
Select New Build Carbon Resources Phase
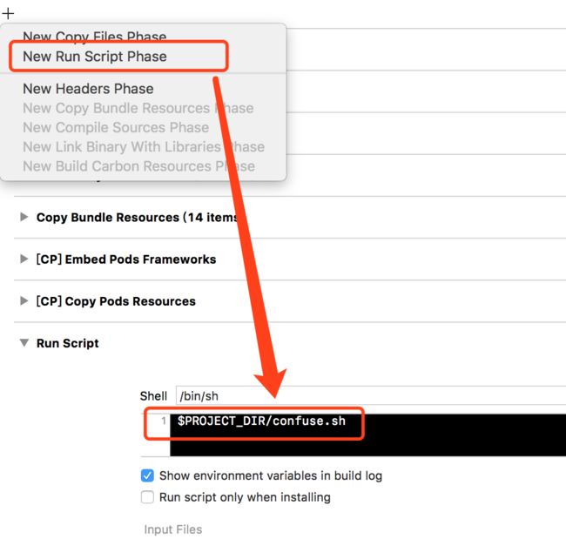(x=138, y=166)
